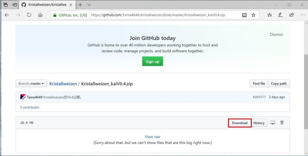Close the Kristallweizen browser tab
Viewport: 308px width, 156px height.
pyautogui.click(x=71, y=5)
